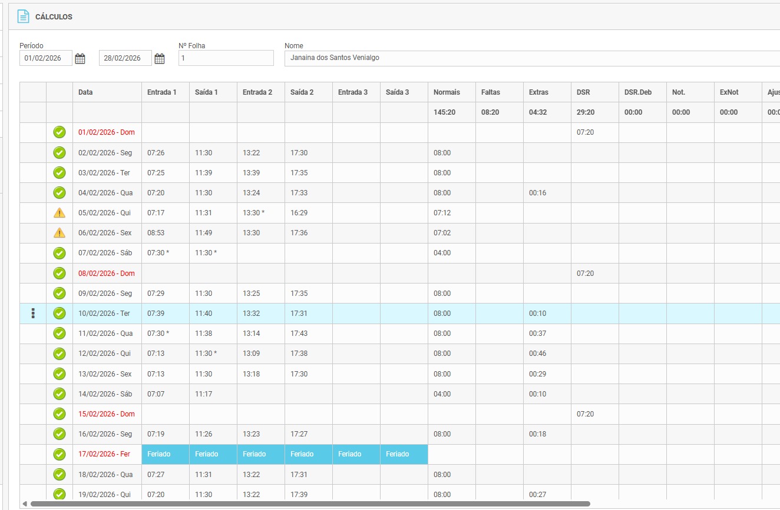Click warning icon for 05/02/2026 row
The height and width of the screenshot is (510, 780).
[60, 212]
